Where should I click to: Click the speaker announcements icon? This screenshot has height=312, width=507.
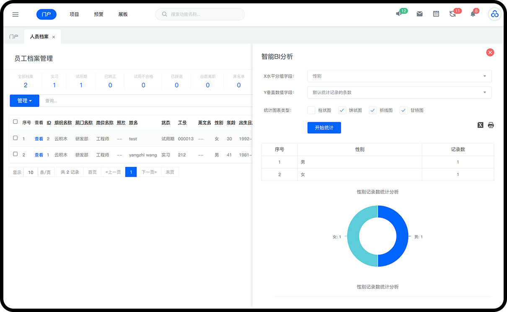[399, 14]
